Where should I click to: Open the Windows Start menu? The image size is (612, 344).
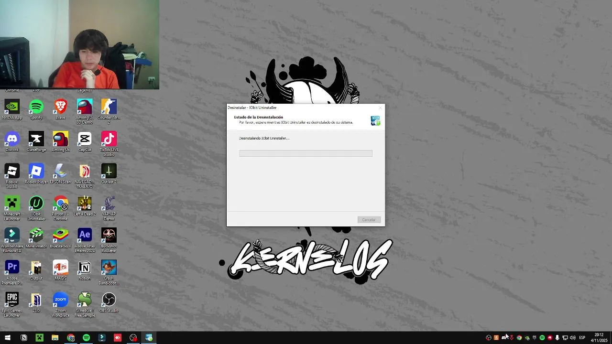(x=8, y=338)
